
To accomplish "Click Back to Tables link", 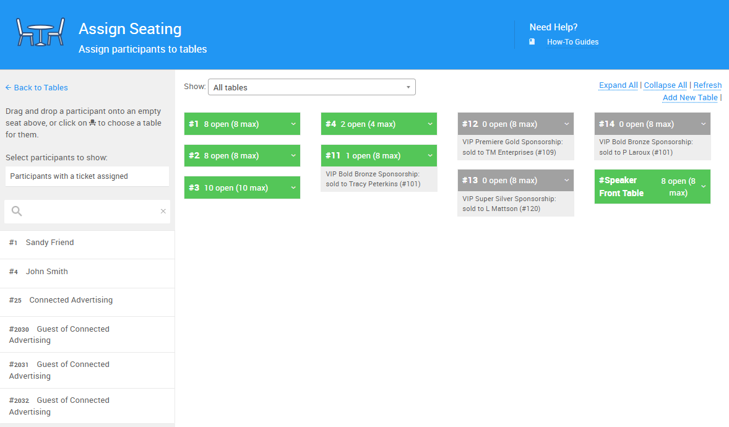I will 37,88.
